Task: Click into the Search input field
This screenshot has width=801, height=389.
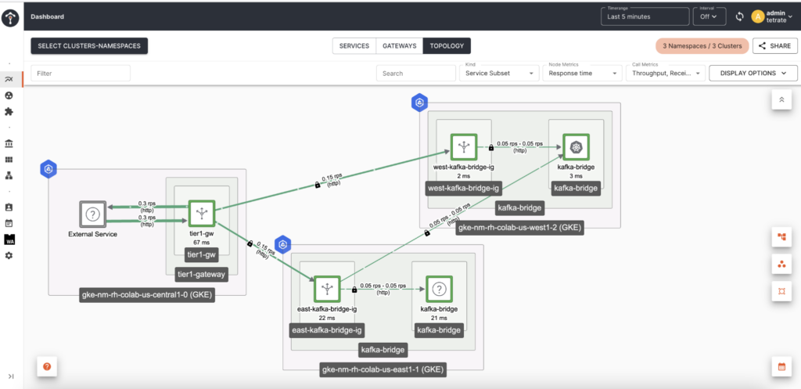Action: coord(416,73)
